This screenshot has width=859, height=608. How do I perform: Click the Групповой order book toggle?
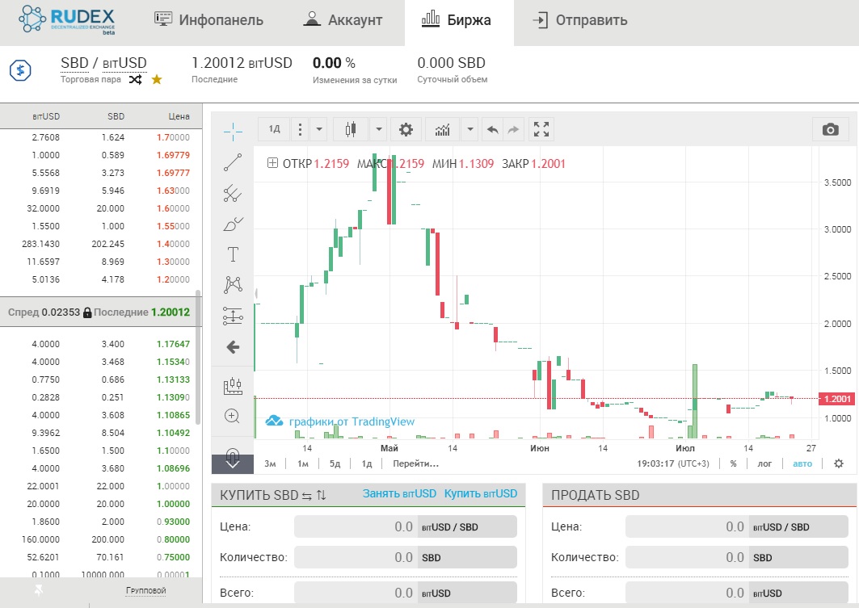145,590
